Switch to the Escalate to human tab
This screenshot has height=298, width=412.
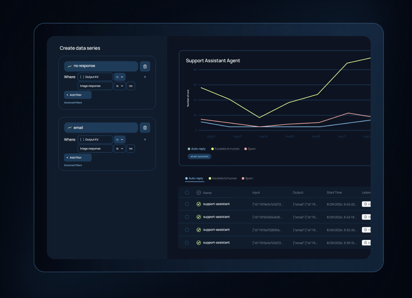click(x=223, y=178)
